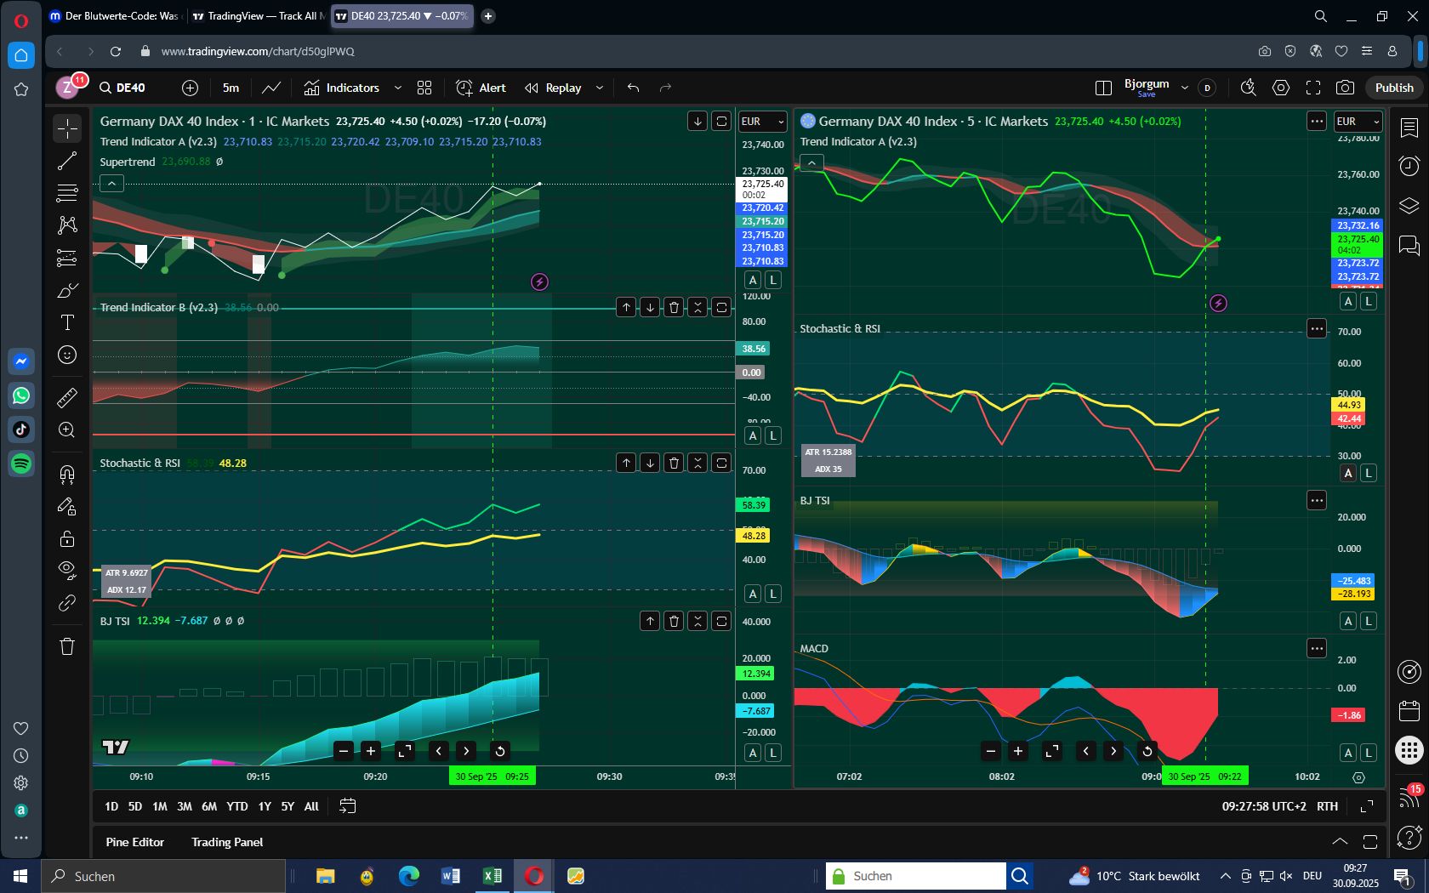The height and width of the screenshot is (893, 1429).
Task: Toggle lock all drawings icon
Action: [67, 538]
